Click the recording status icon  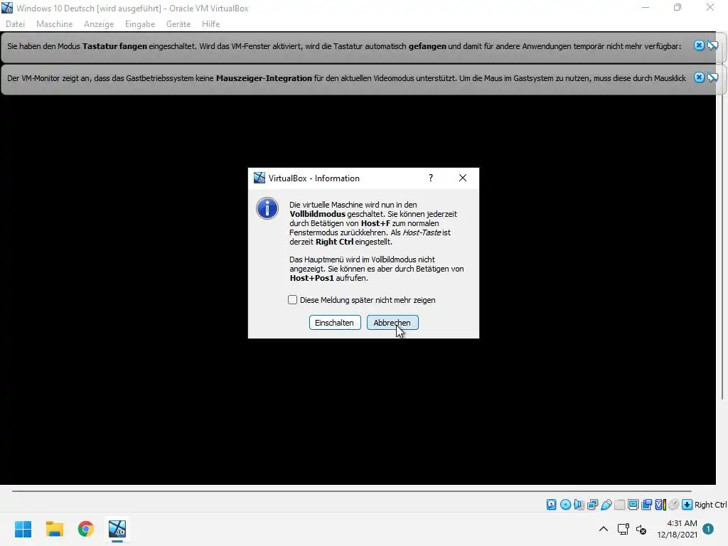pos(646,504)
